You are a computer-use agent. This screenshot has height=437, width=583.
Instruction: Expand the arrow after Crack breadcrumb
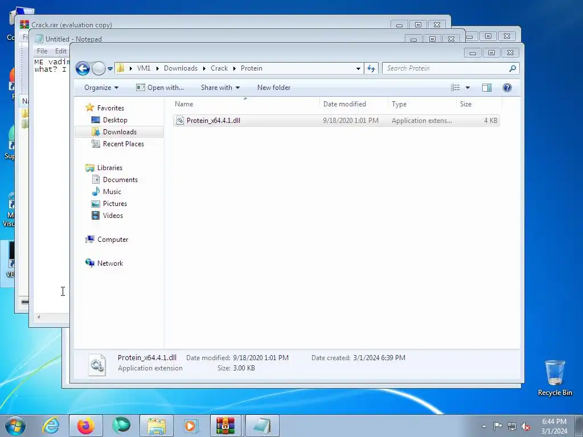[234, 69]
